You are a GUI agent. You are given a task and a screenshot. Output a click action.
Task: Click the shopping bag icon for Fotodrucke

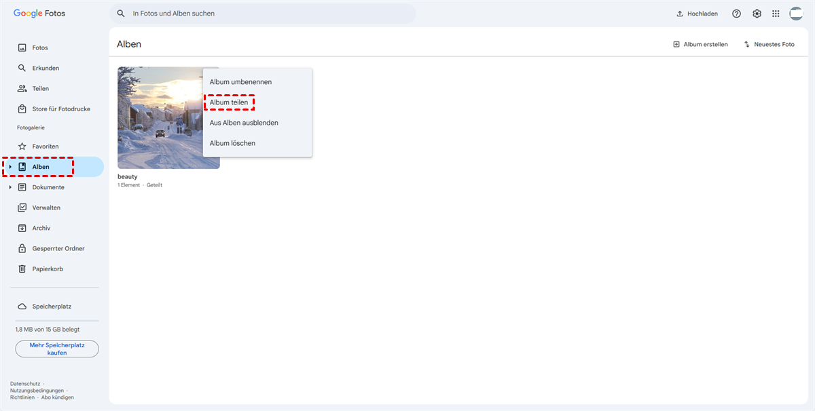pyautogui.click(x=22, y=109)
